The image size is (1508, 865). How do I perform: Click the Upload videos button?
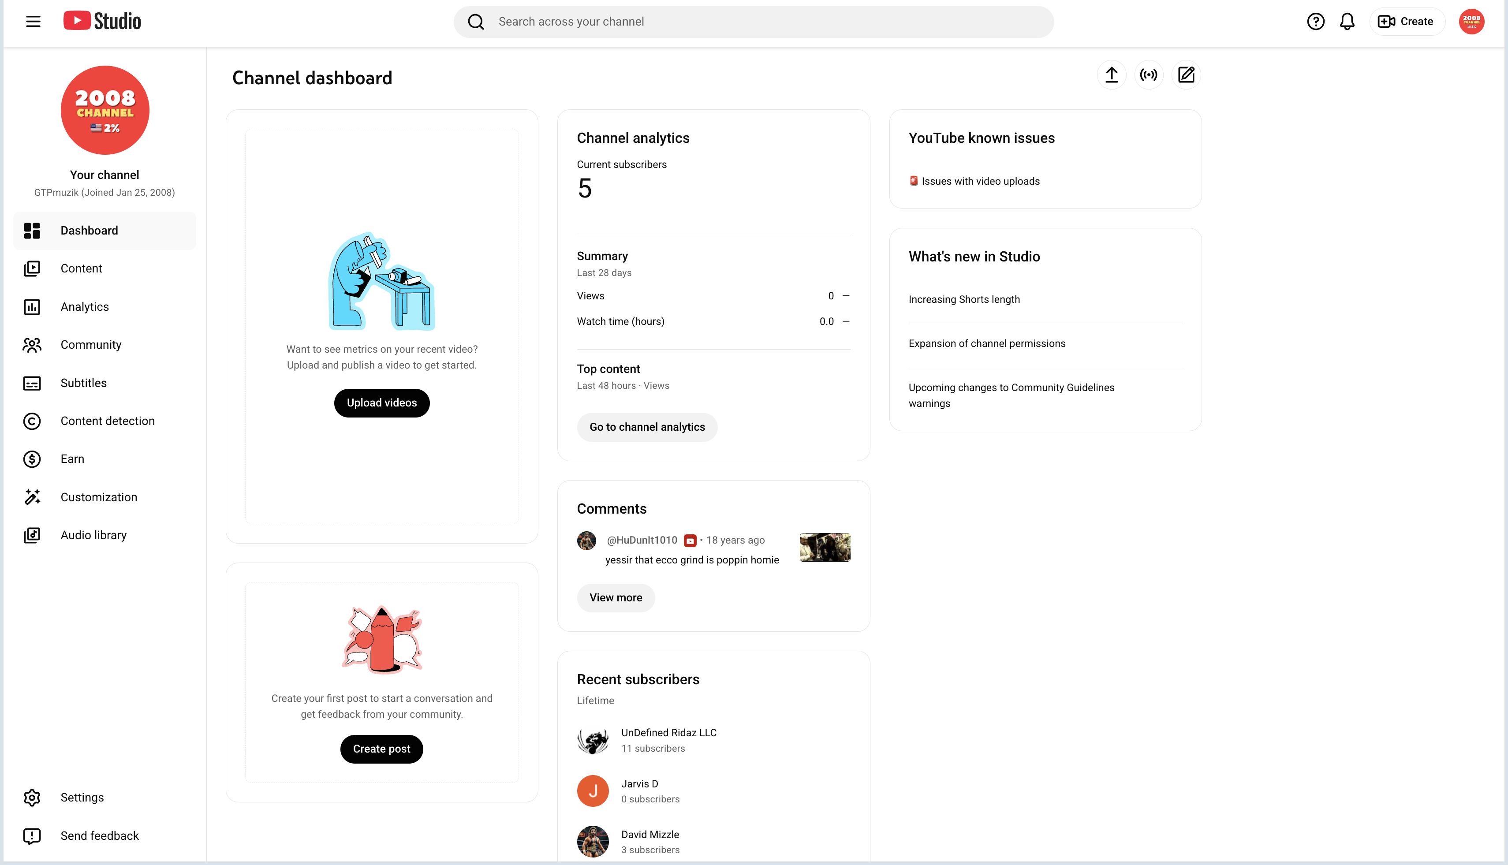[x=381, y=403]
